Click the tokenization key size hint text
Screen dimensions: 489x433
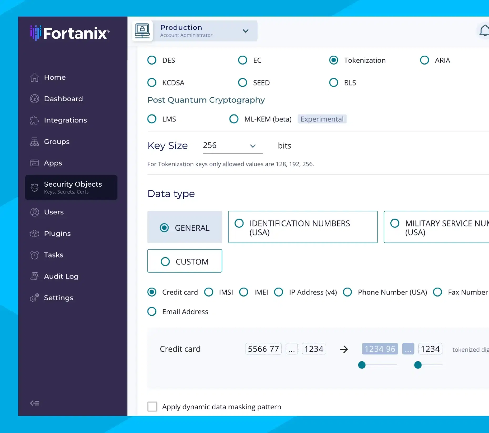tap(231, 164)
